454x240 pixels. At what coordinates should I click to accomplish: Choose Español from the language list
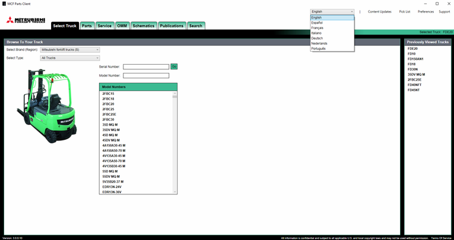(318, 23)
